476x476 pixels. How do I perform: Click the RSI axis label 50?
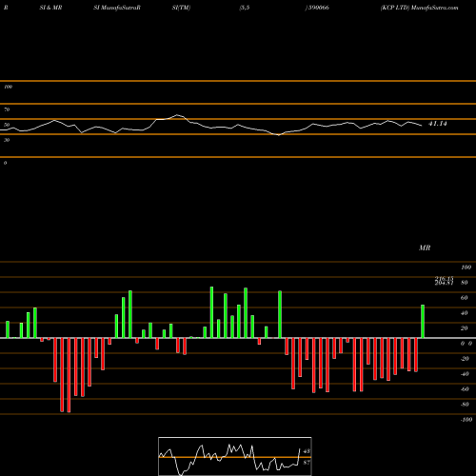pos(7,125)
